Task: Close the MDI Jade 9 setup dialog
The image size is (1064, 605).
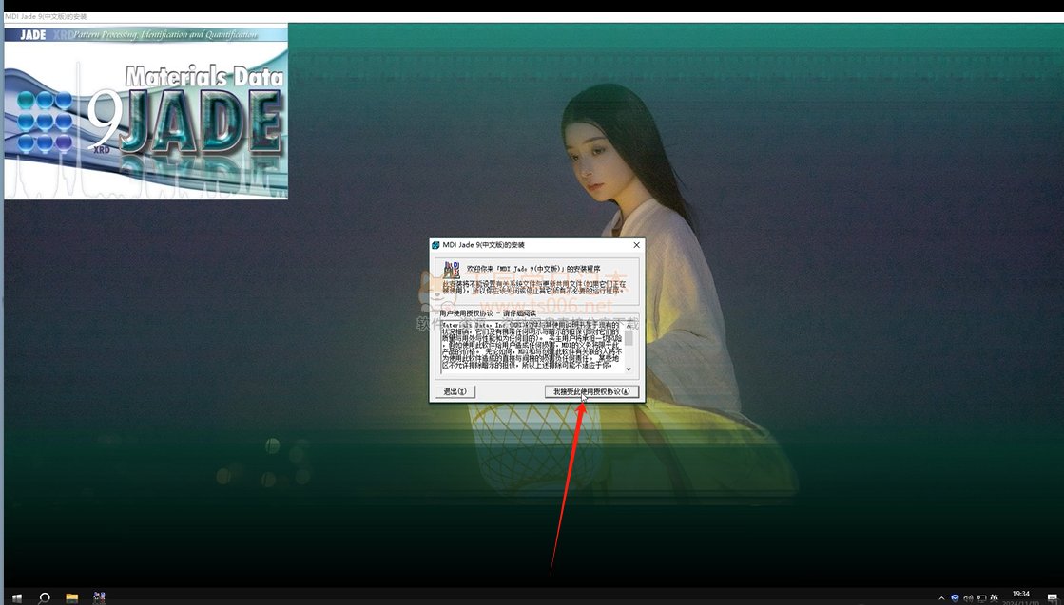Action: click(636, 245)
